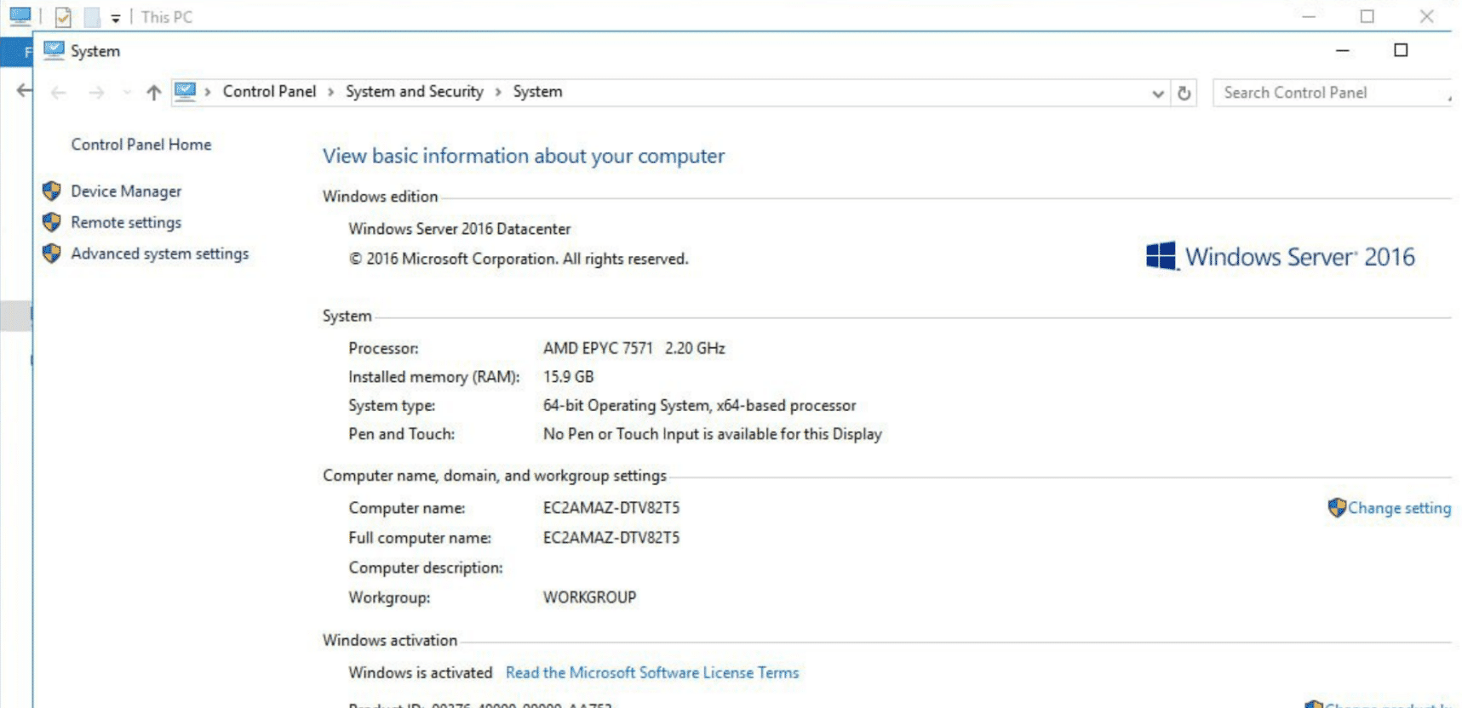
Task: Click the Search Control Panel field
Action: click(1332, 93)
